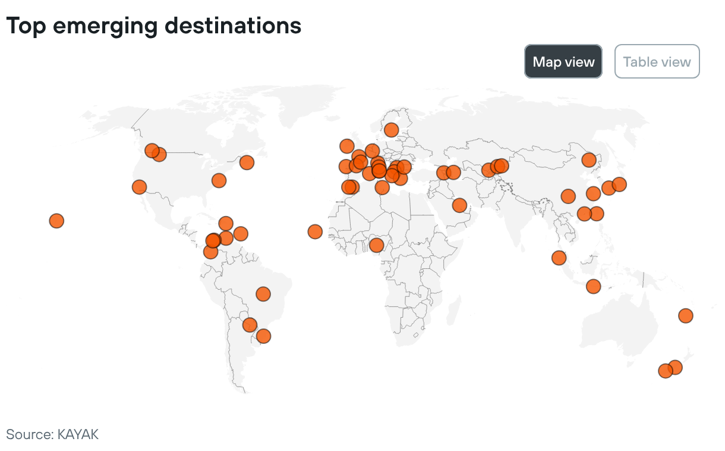The height and width of the screenshot is (451, 725).
Task: Switch to Table view
Action: 657,61
